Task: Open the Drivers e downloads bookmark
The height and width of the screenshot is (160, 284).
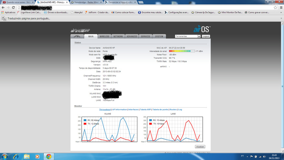Action: (56, 12)
